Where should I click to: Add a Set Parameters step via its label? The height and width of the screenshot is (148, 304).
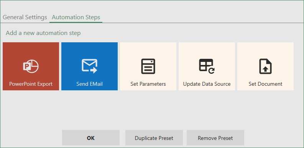pyautogui.click(x=148, y=84)
